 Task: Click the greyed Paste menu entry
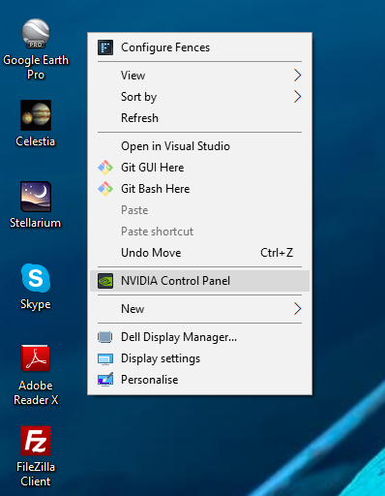(x=199, y=210)
